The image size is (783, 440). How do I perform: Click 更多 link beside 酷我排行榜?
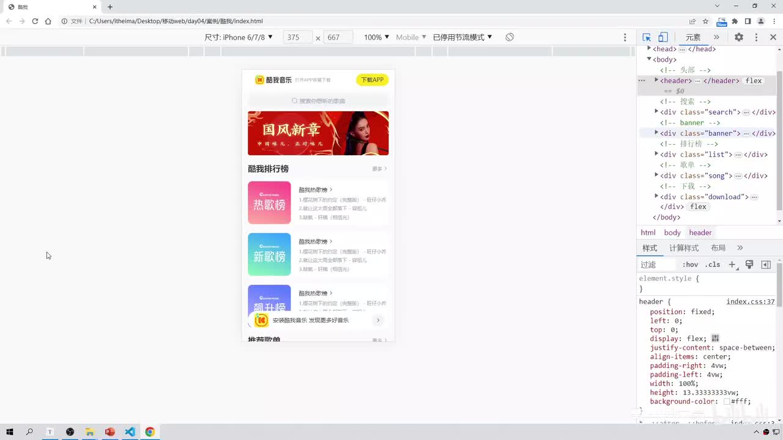[x=379, y=169]
